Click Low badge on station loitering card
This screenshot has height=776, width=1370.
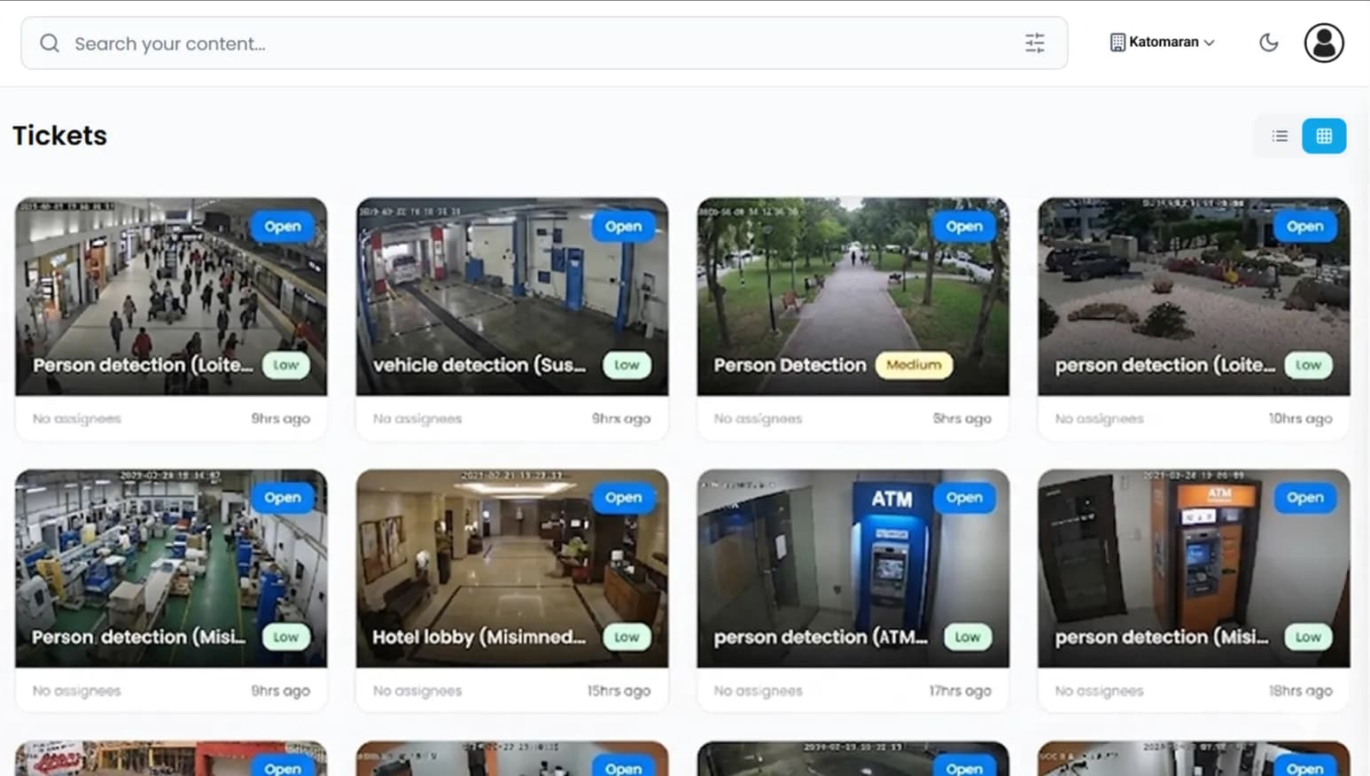(286, 365)
